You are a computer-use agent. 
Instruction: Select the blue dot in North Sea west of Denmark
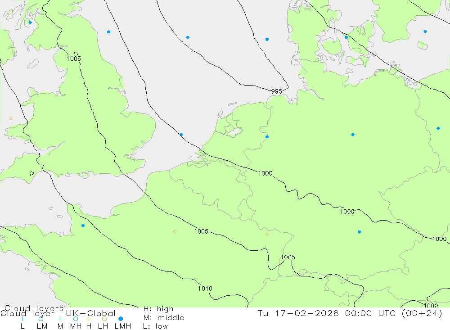(x=267, y=39)
